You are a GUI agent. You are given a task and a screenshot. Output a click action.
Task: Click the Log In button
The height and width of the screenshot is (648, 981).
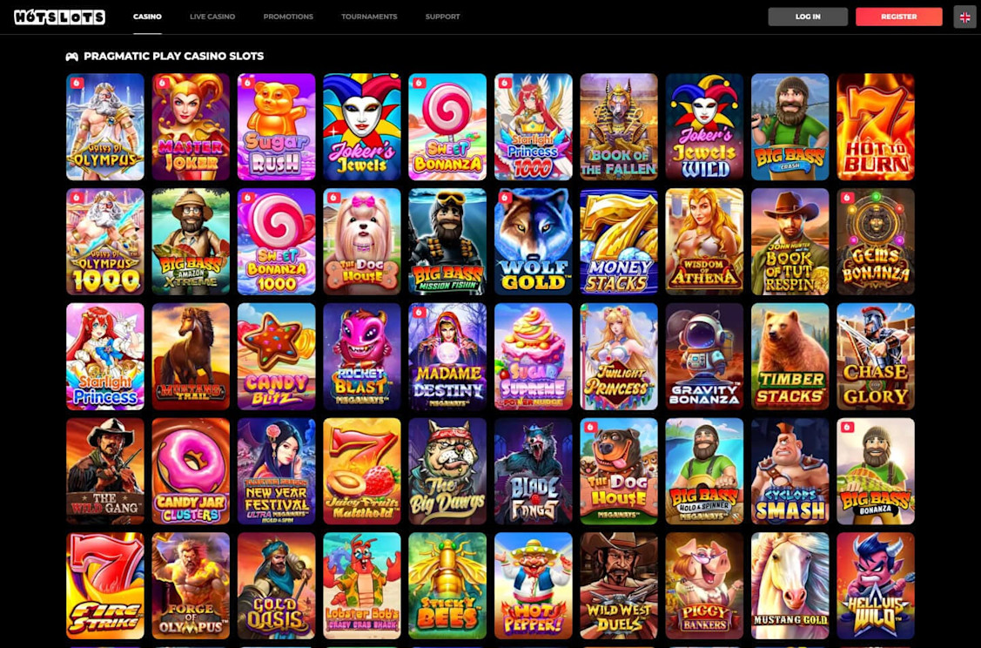point(808,17)
